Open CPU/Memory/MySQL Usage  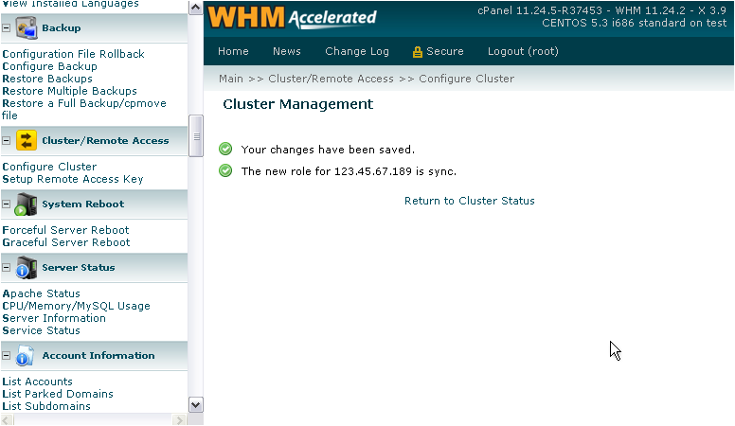(77, 306)
